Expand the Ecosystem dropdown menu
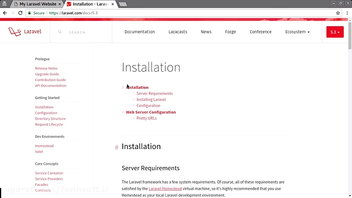Viewport: 352px width, 198px height. [297, 32]
